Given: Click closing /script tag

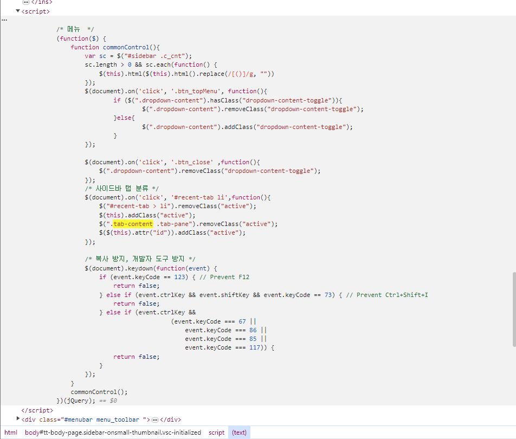Looking at the screenshot, I should 37,410.
